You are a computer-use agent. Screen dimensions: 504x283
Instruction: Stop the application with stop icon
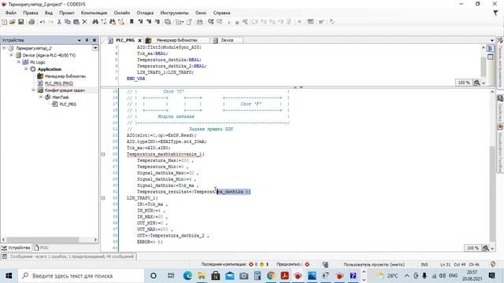237,23
